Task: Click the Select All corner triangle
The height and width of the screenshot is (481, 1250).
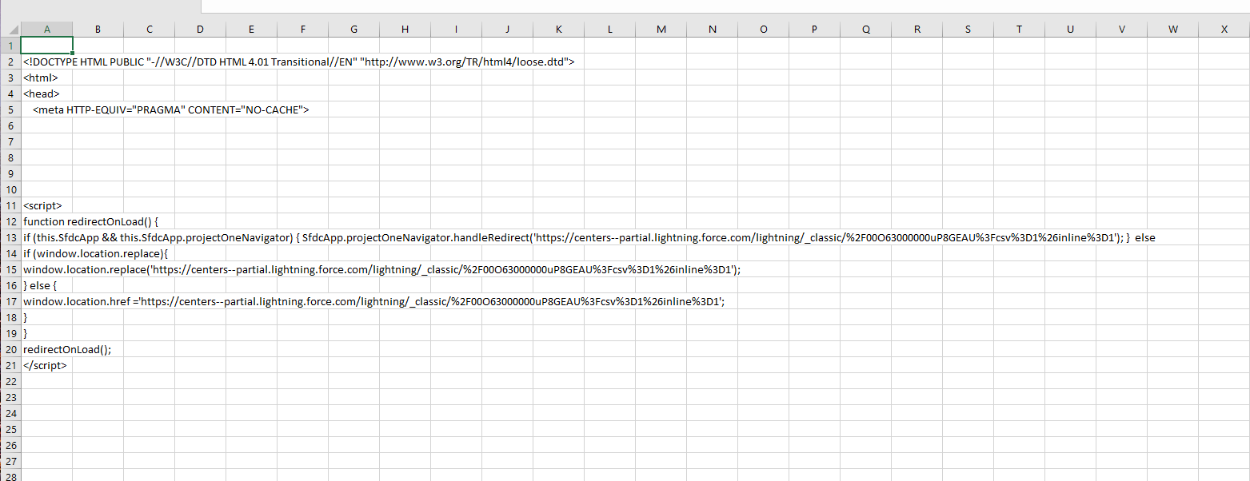Action: click(10, 30)
